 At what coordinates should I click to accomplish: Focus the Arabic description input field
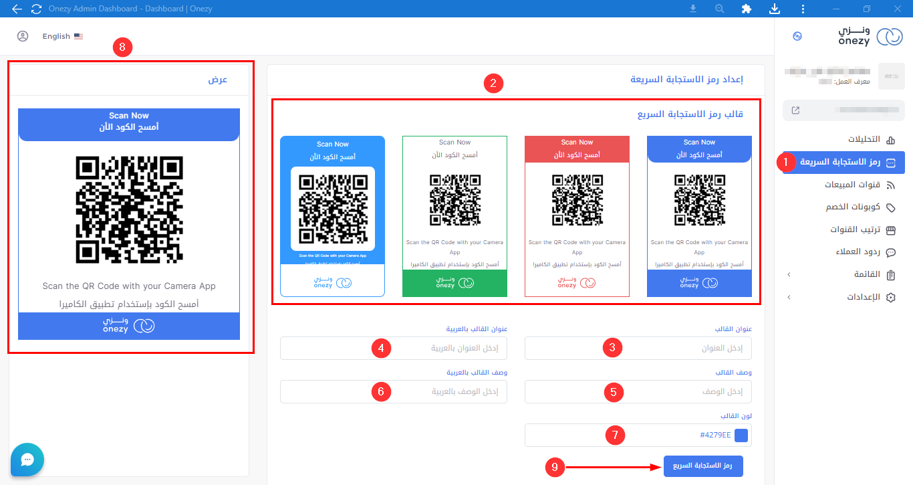pos(394,391)
